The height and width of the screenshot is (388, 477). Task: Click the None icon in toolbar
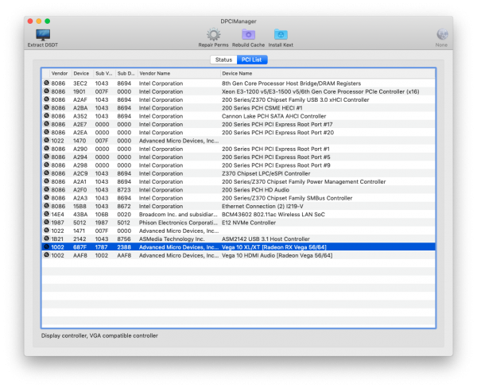pyautogui.click(x=441, y=35)
